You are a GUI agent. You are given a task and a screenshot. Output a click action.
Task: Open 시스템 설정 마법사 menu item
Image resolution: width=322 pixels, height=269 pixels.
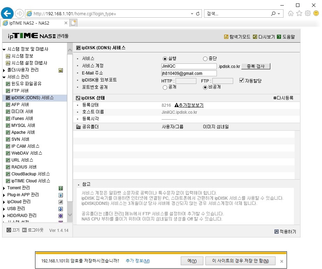[x=29, y=63]
